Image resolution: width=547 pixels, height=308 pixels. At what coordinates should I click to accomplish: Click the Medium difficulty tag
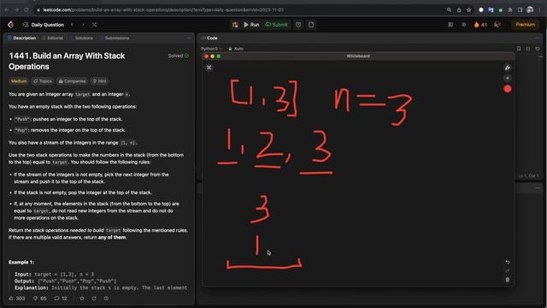tap(19, 81)
